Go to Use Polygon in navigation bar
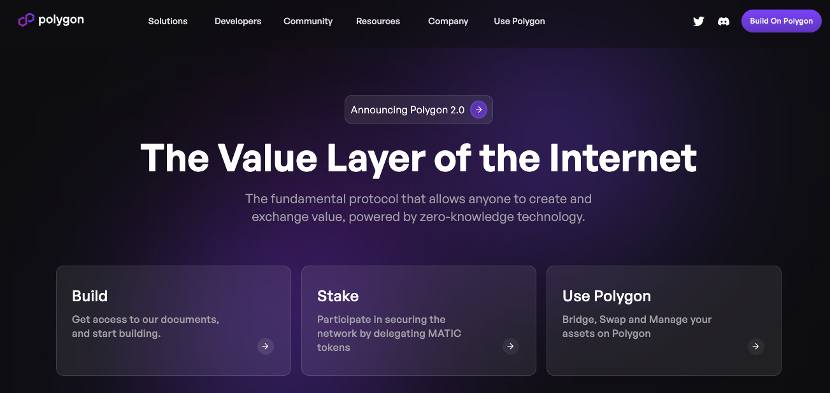Image resolution: width=830 pixels, height=393 pixels. click(x=519, y=21)
